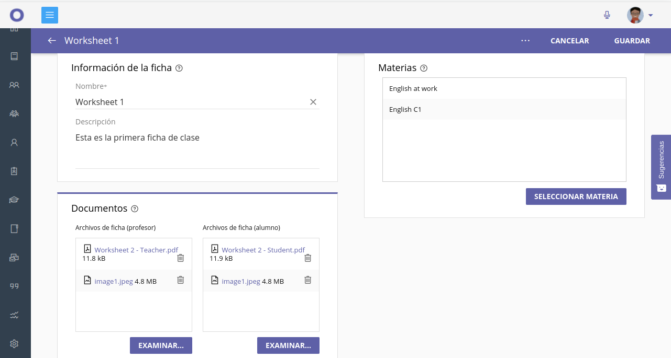Open the three-dots more options menu

point(525,41)
